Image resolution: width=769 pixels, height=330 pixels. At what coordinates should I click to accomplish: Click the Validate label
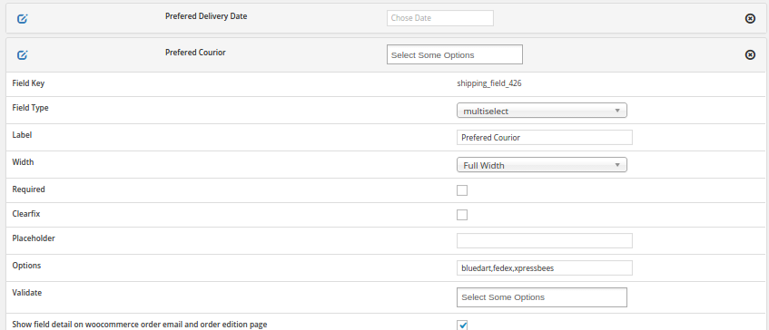tap(27, 292)
